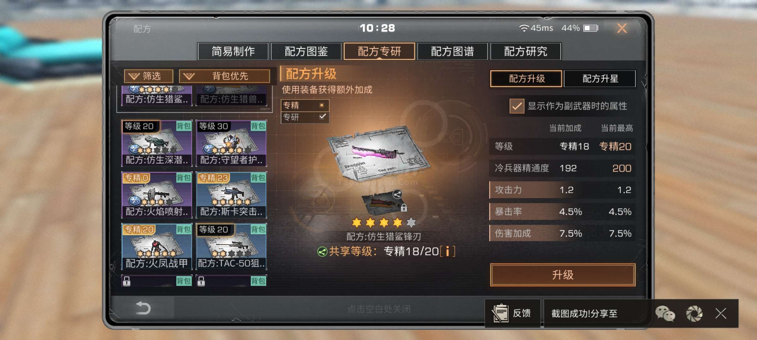The width and height of the screenshot is (757, 340).
Task: Open the feedback clipboard icon
Action: [500, 313]
